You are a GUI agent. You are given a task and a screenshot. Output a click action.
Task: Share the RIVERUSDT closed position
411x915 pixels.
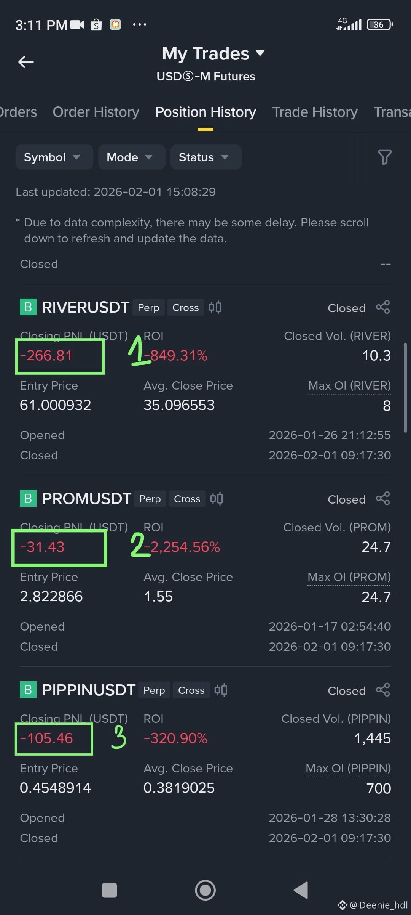click(x=383, y=307)
